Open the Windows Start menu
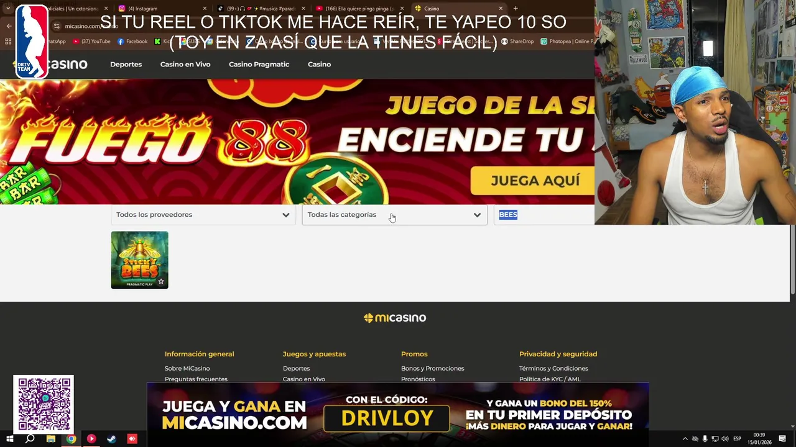Image resolution: width=796 pixels, height=447 pixels. click(9, 439)
